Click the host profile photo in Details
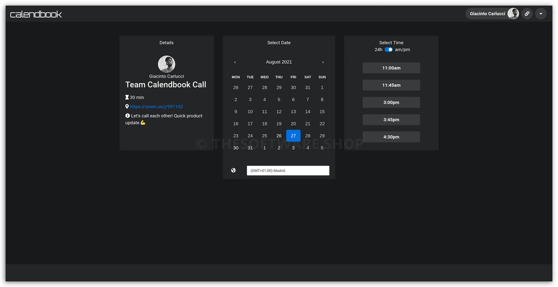The width and height of the screenshot is (558, 287). point(166,64)
